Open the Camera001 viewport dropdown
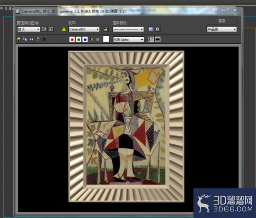256x218 pixels. (x=84, y=29)
